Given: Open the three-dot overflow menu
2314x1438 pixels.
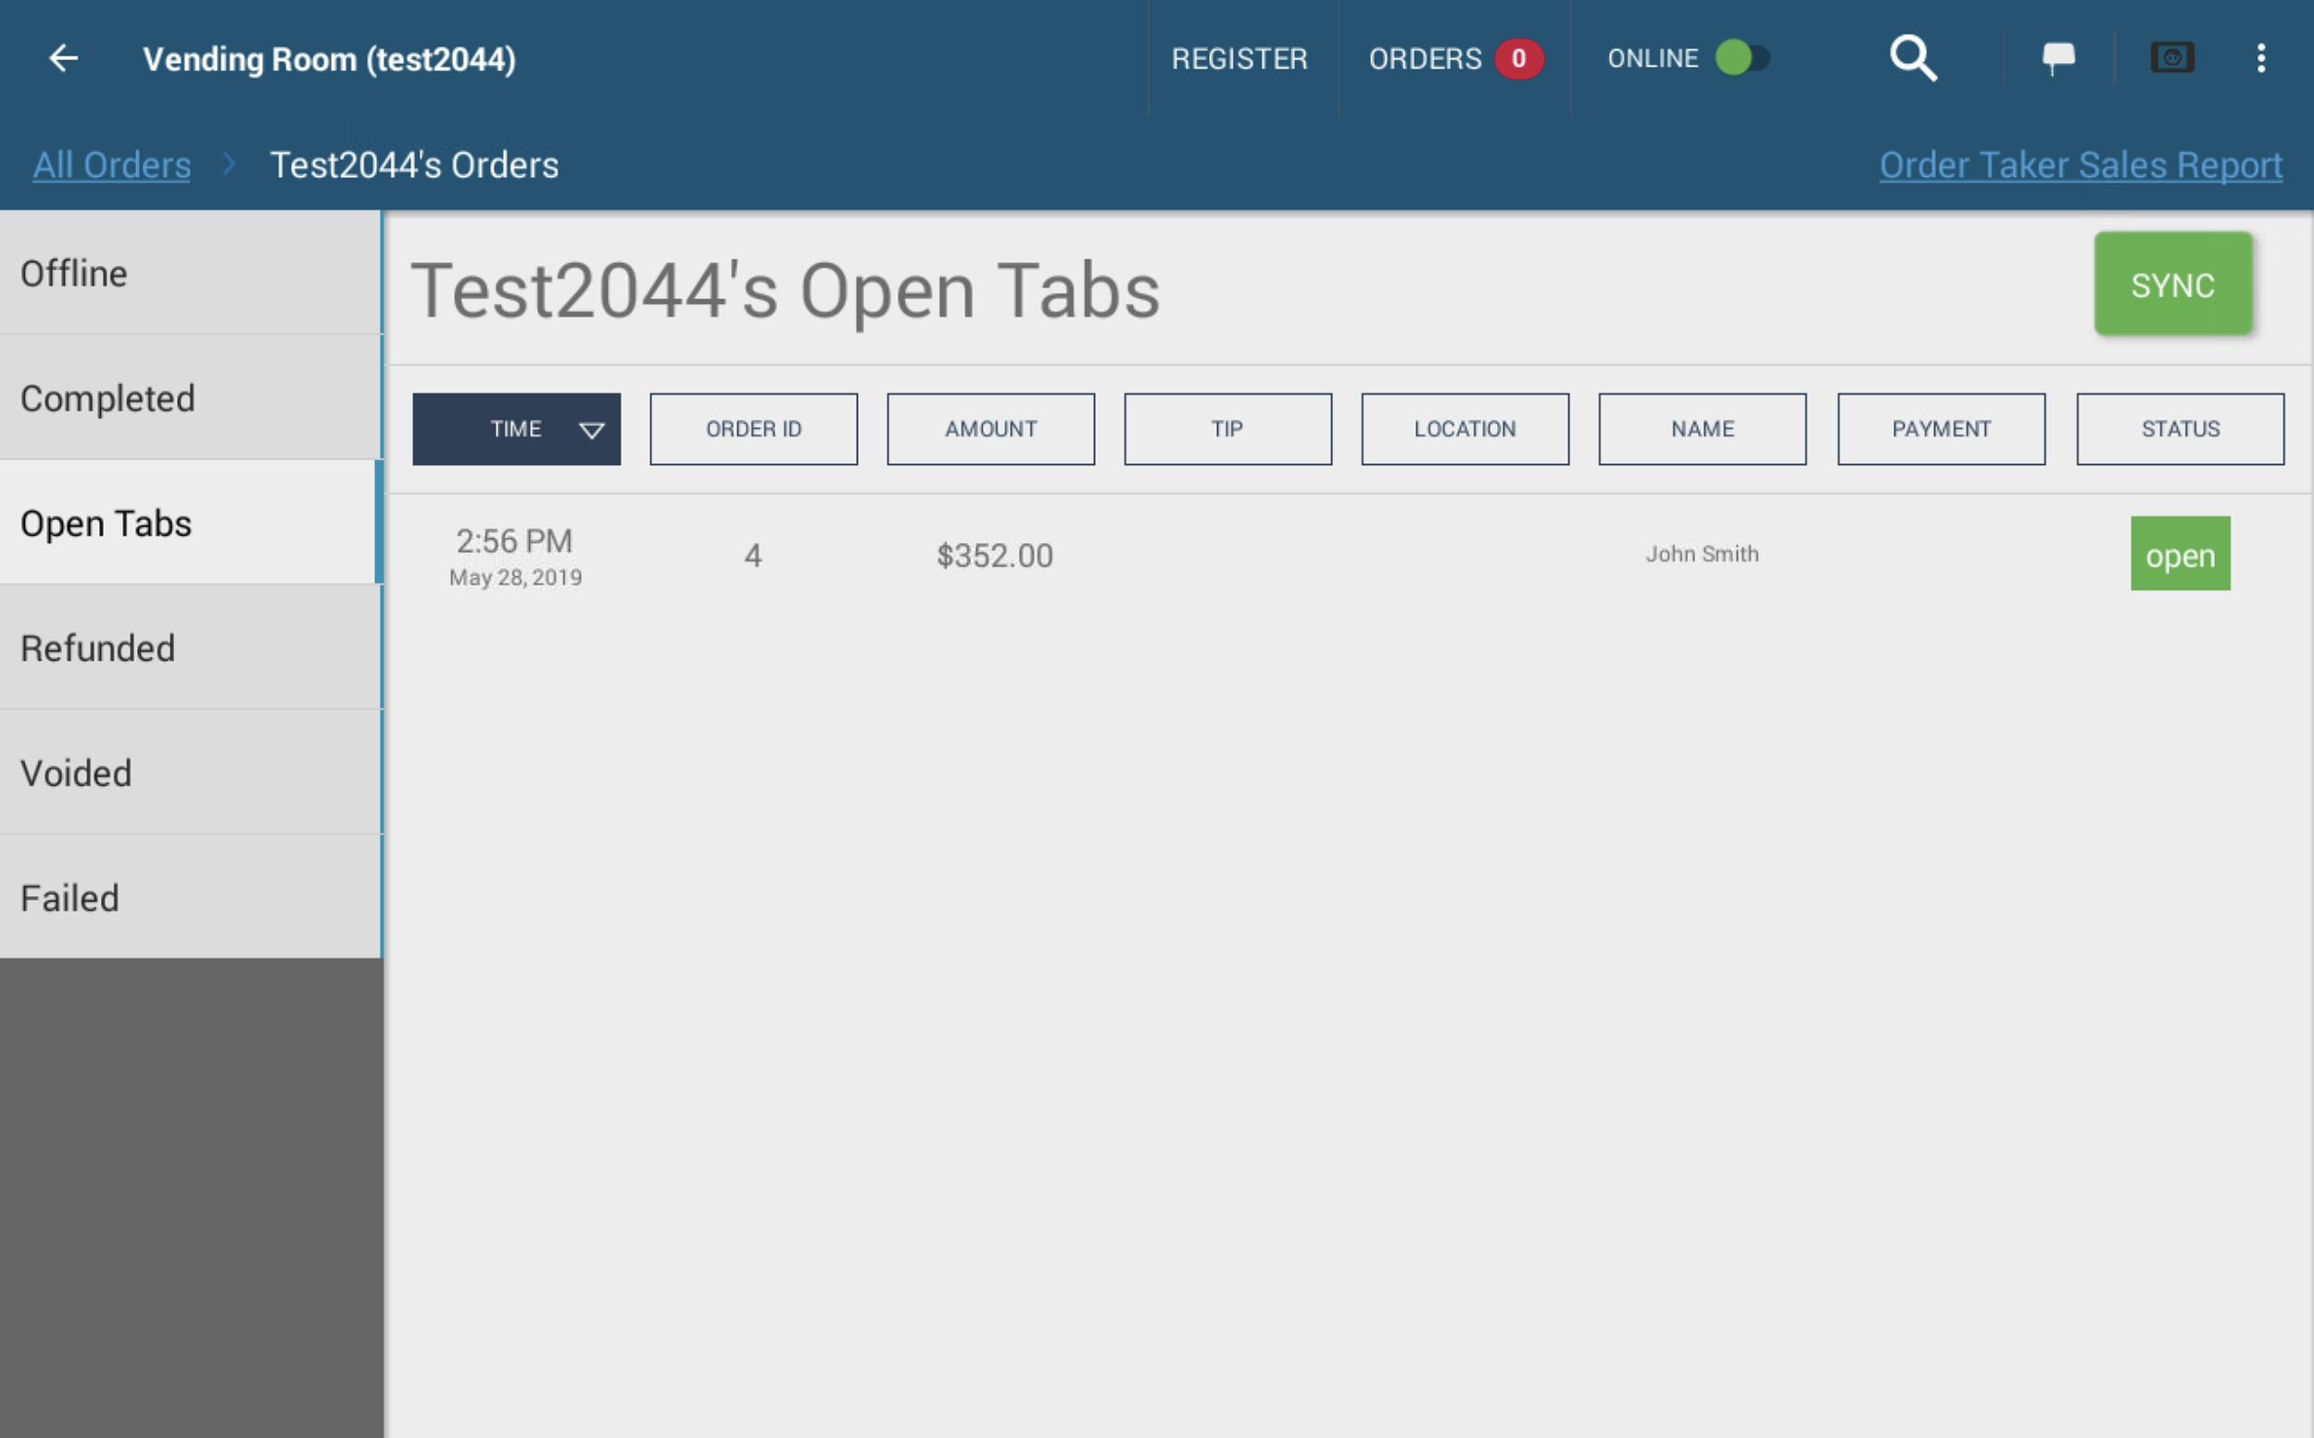Looking at the screenshot, I should 2261,59.
